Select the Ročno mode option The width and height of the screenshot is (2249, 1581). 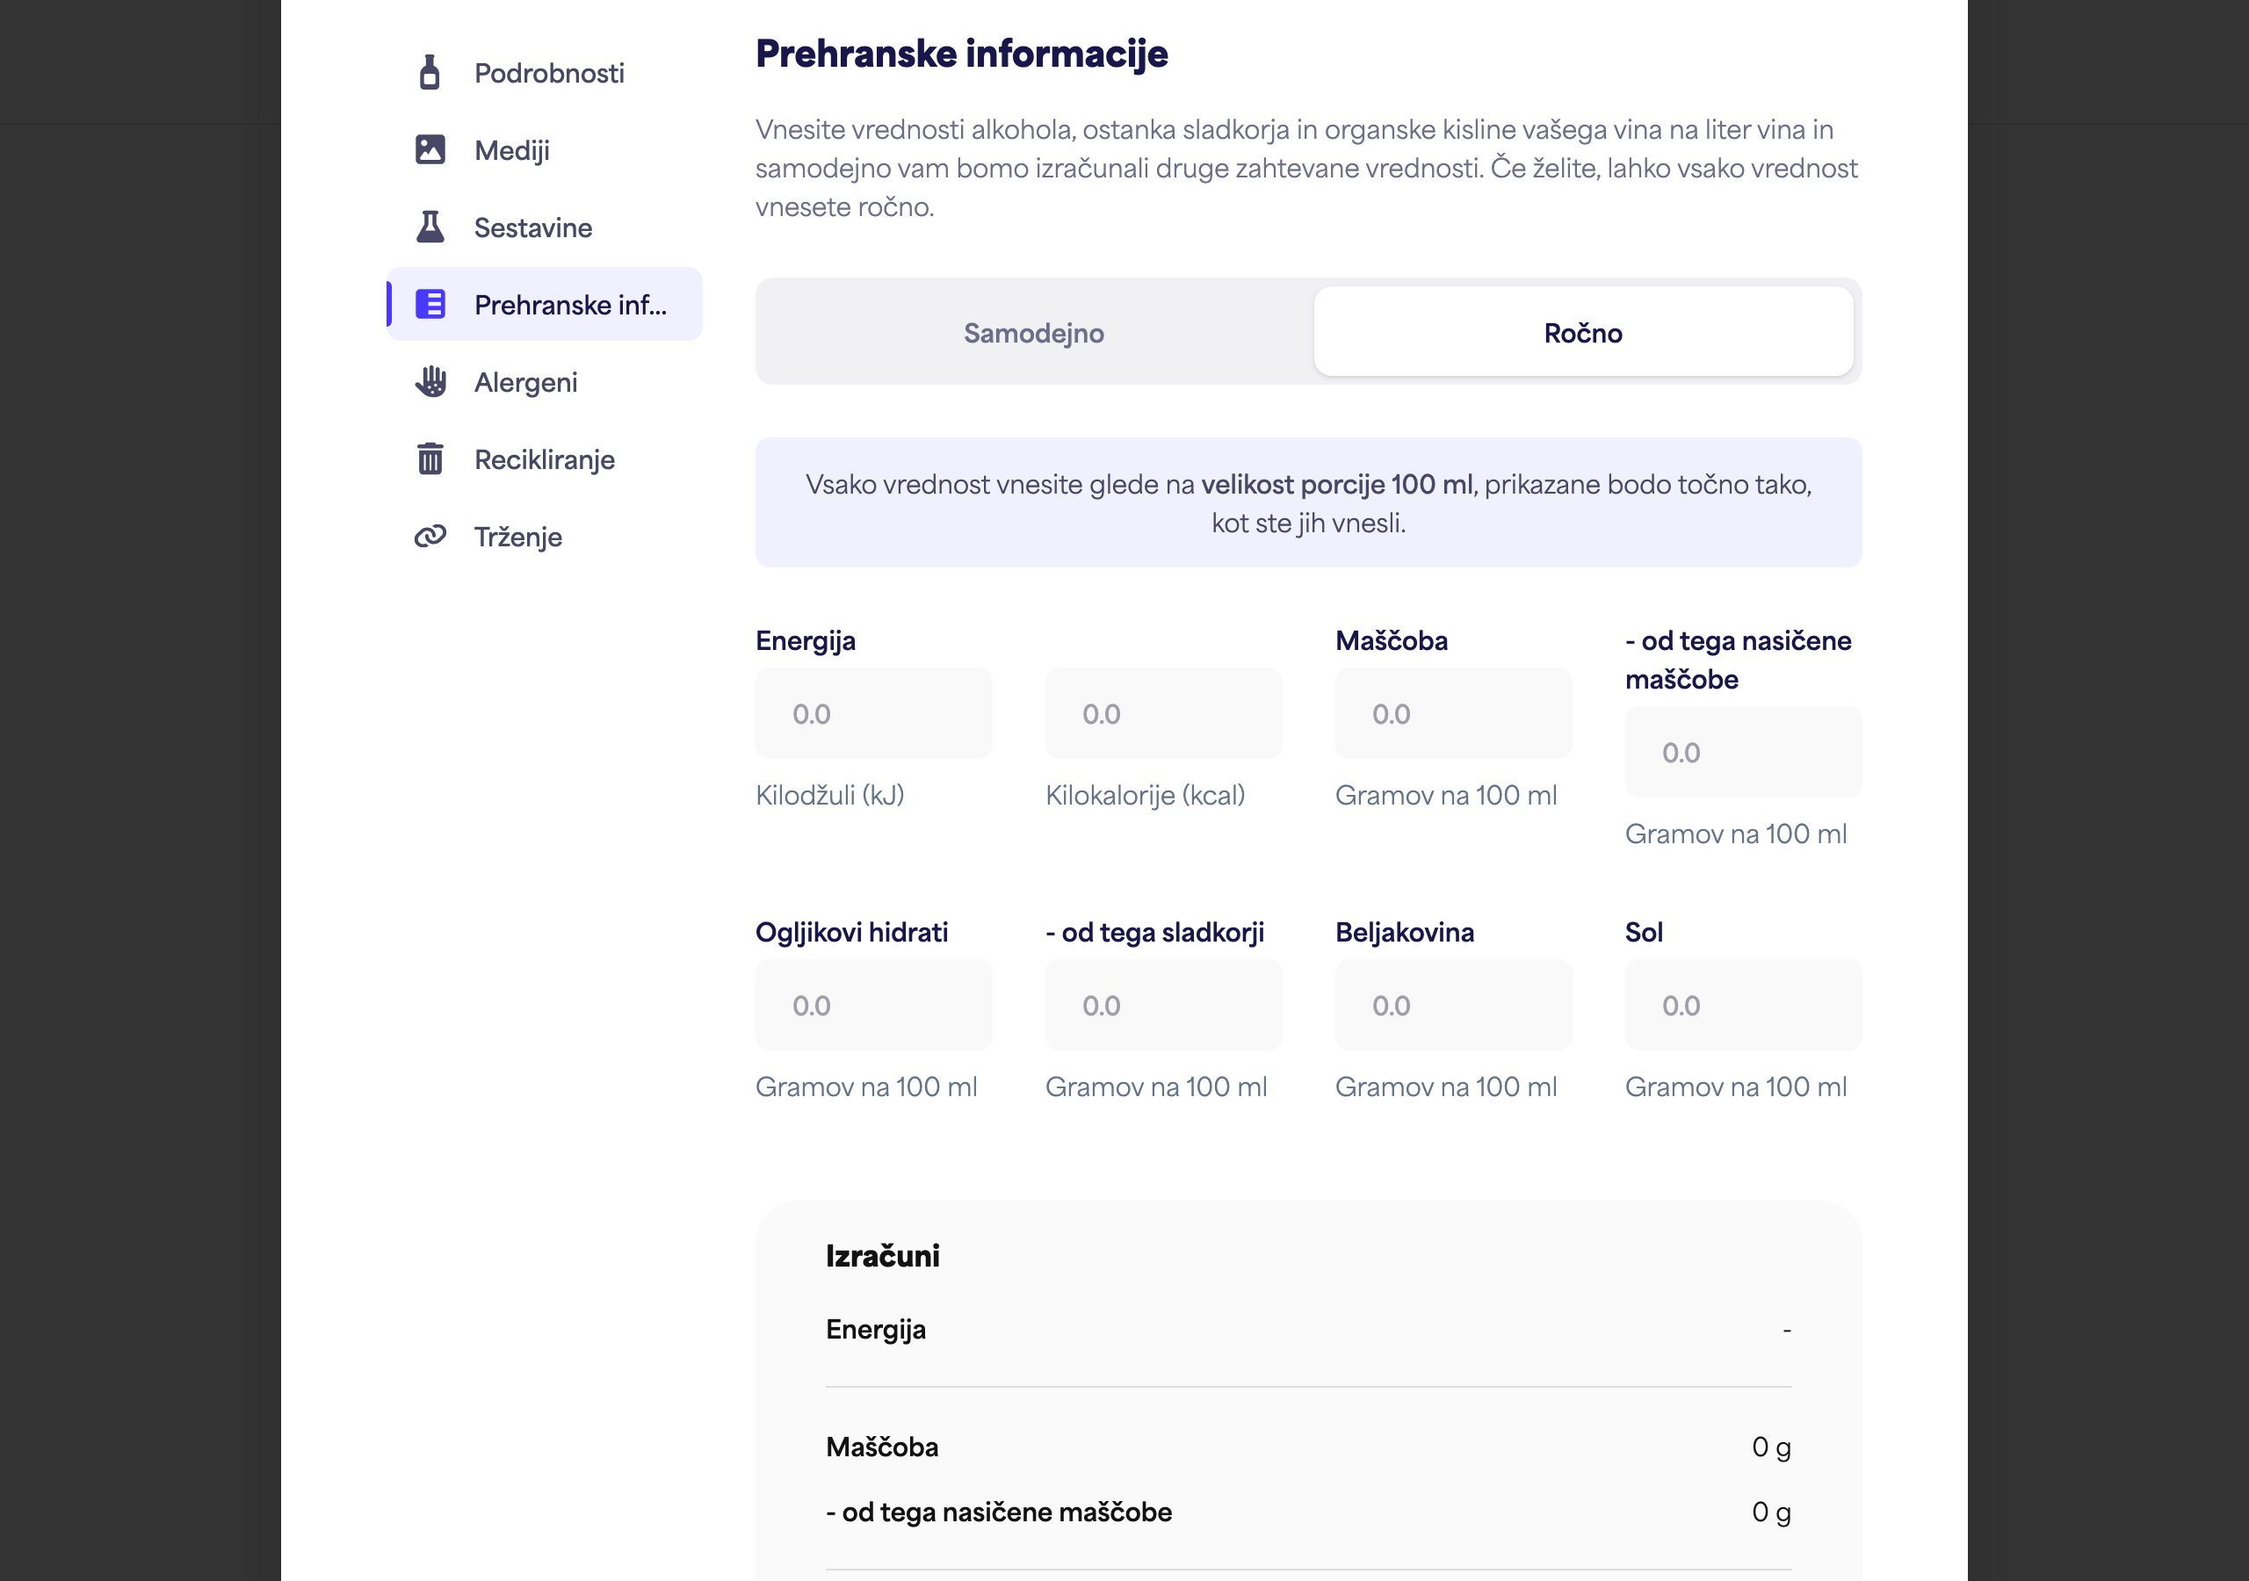1583,332
